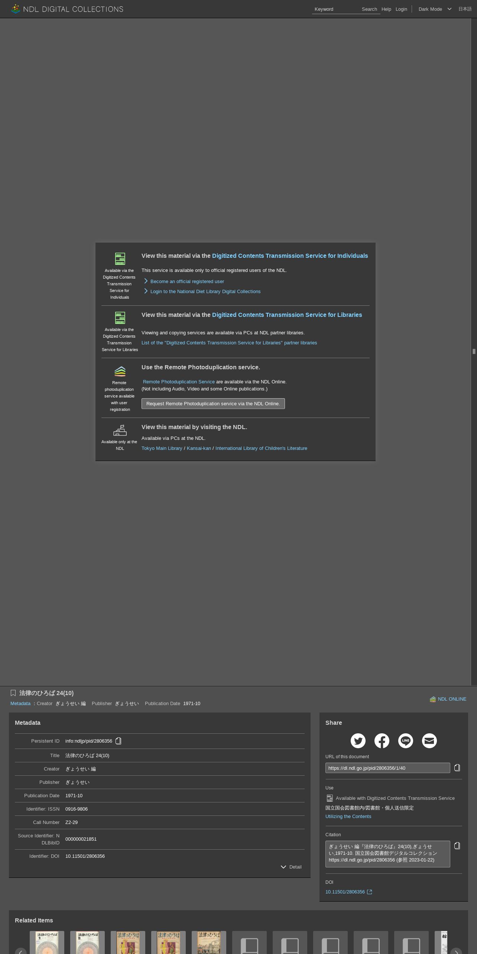Open the list of partner libraries

(x=229, y=343)
